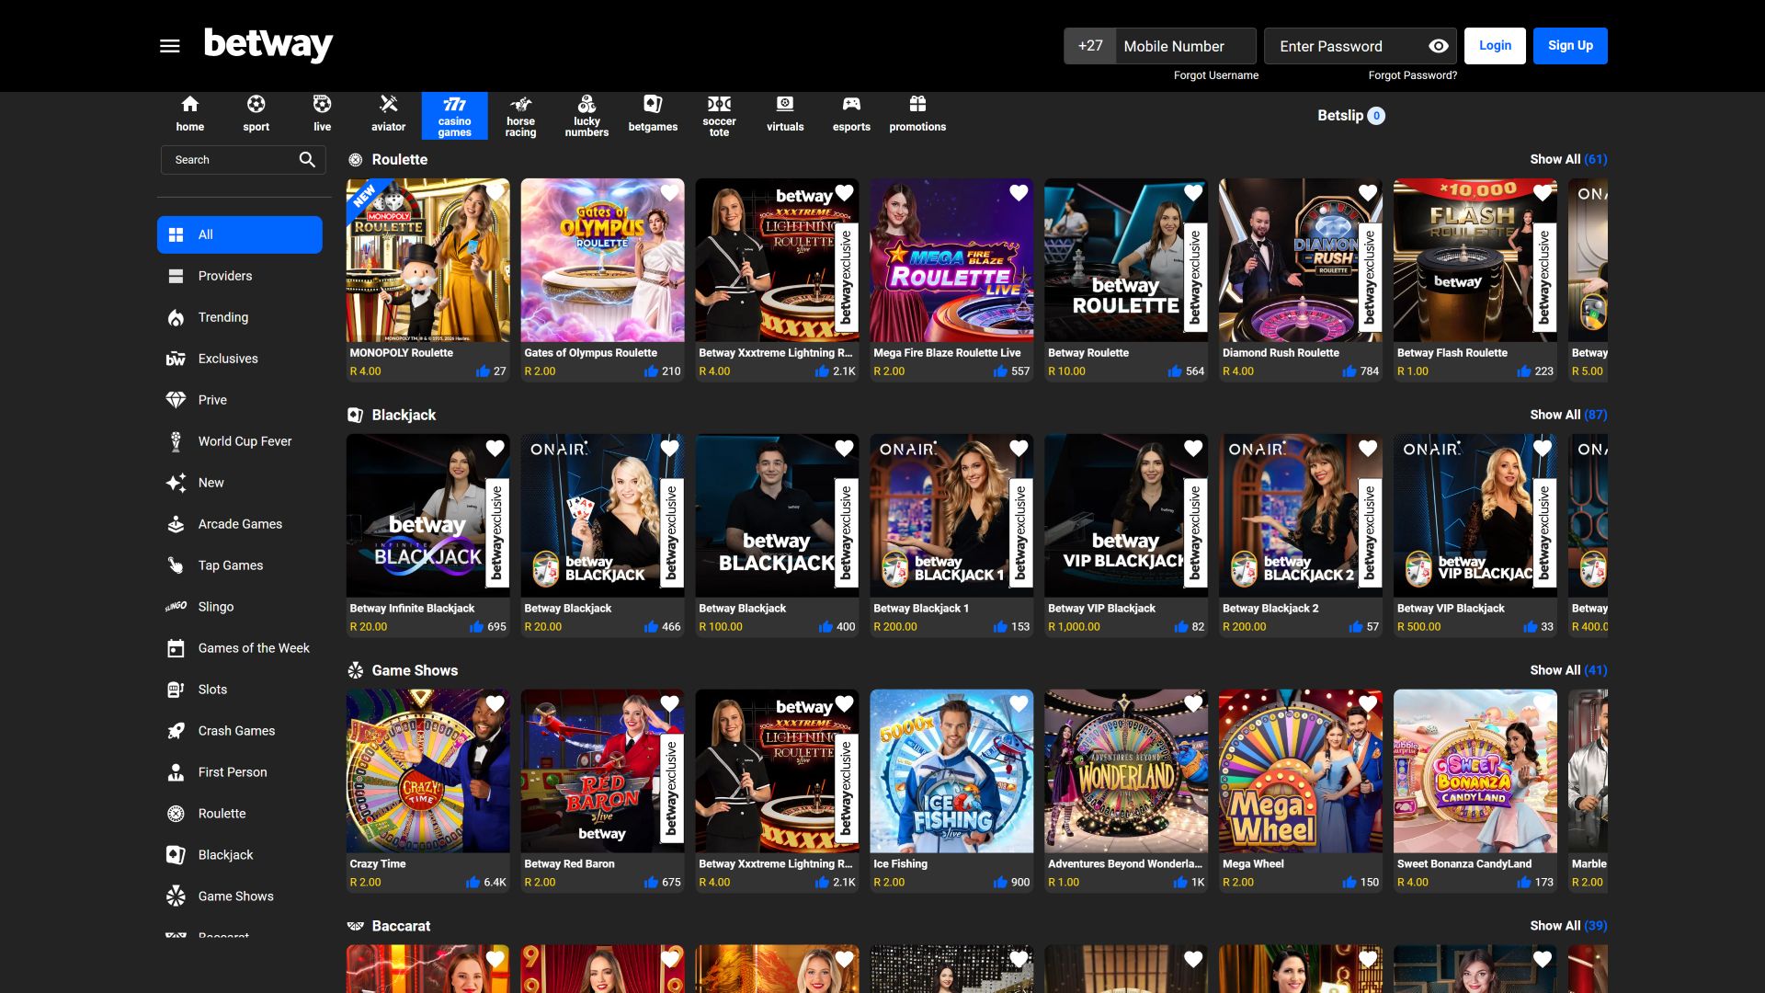
Task: Open Games of the Week category
Action: tap(240, 648)
